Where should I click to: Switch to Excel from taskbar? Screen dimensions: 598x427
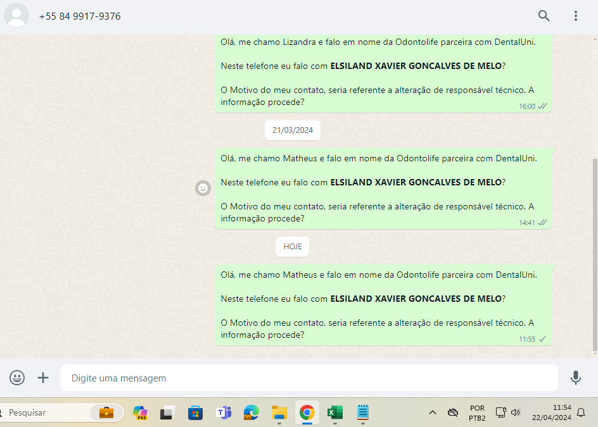point(335,412)
